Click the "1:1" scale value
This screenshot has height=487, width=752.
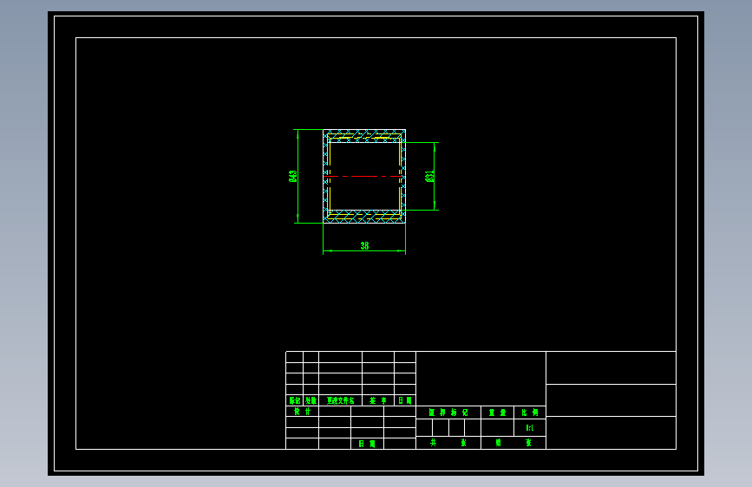(x=529, y=427)
